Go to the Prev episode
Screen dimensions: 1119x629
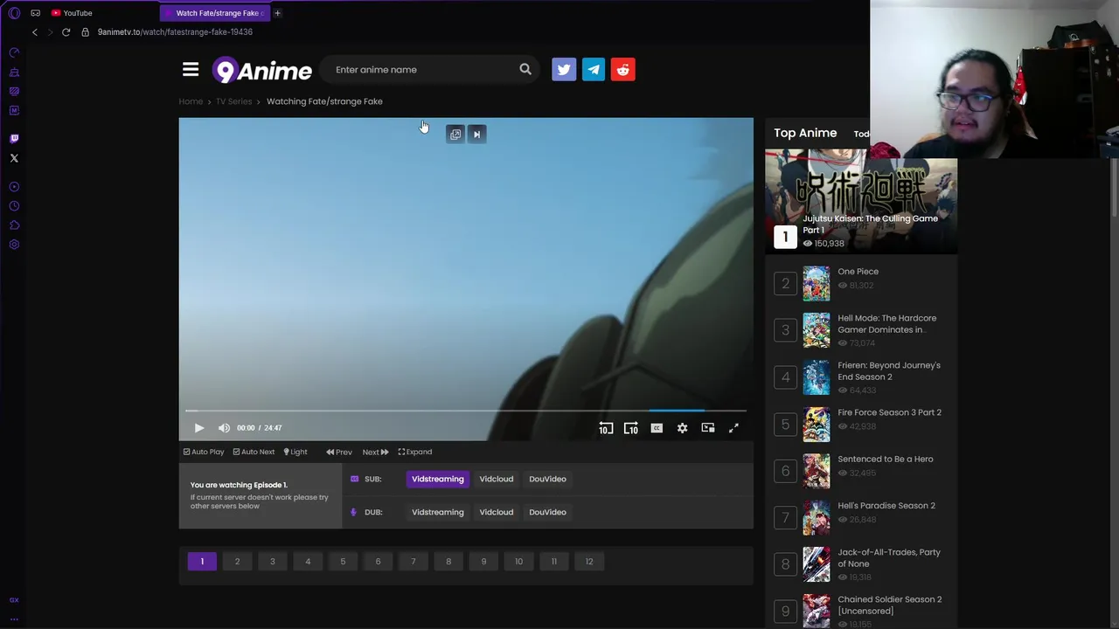[x=339, y=452]
